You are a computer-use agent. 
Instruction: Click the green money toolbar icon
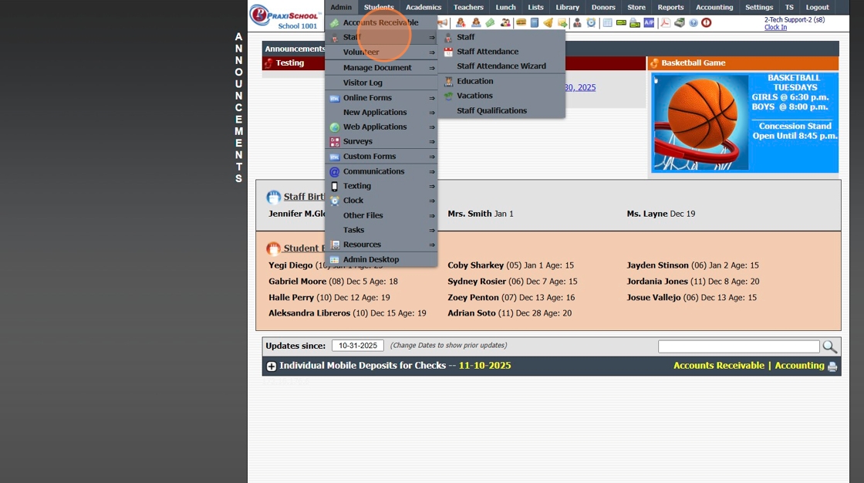pyautogui.click(x=490, y=22)
